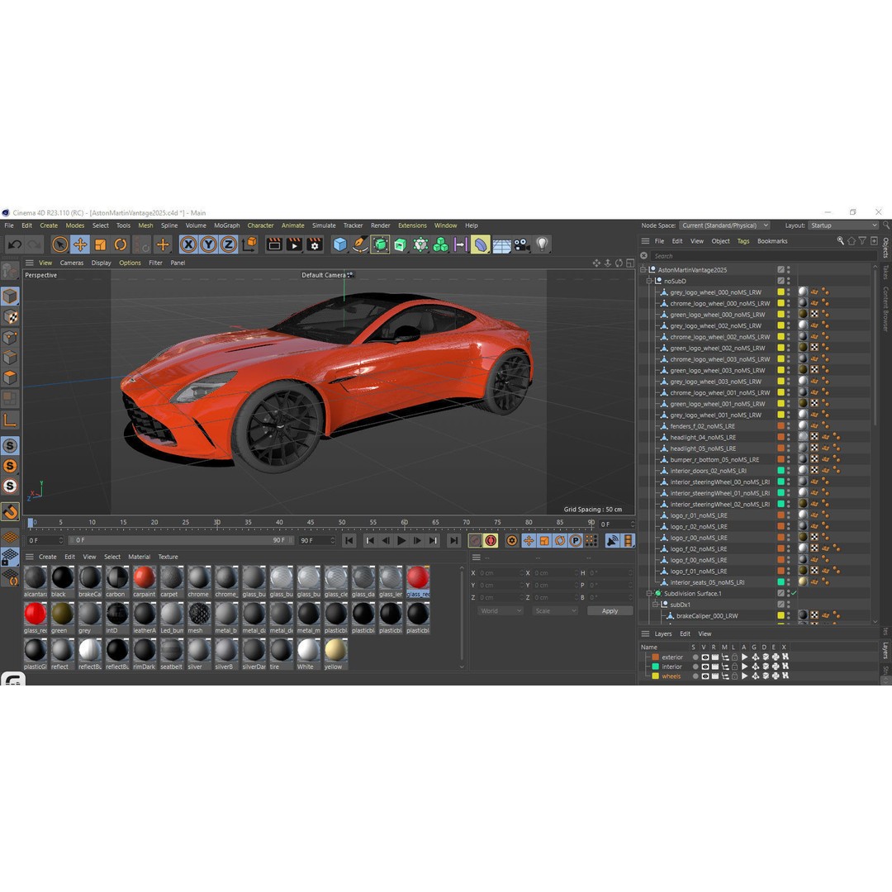Open the Layout Startup dropdown
Screen dimensions: 892x892
coord(843,225)
